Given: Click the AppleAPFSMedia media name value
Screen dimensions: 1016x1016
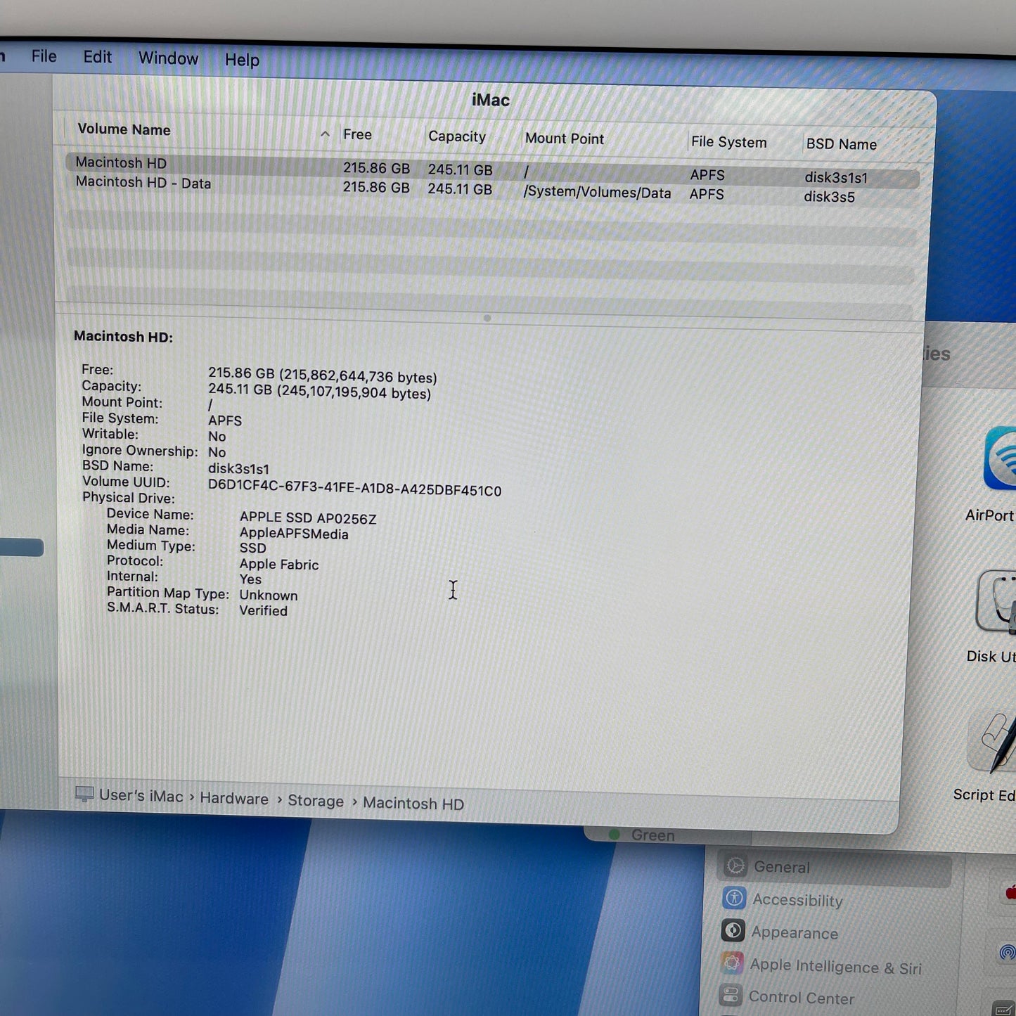Looking at the screenshot, I should tap(294, 534).
